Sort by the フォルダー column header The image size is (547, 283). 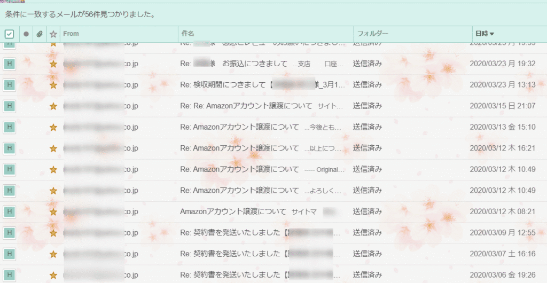point(372,34)
